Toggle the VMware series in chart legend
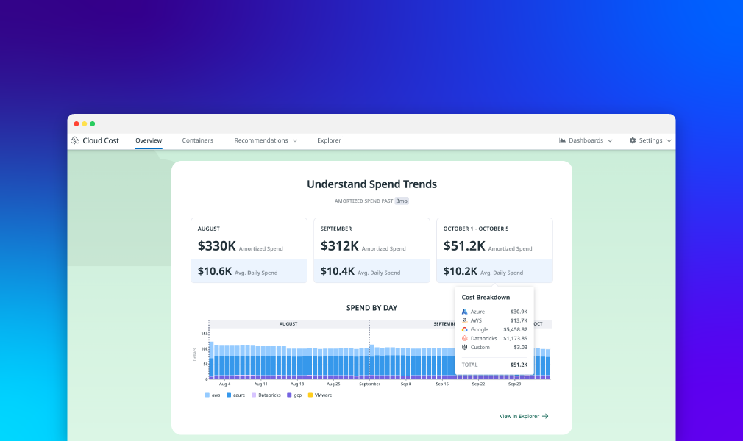743x441 pixels. point(320,395)
